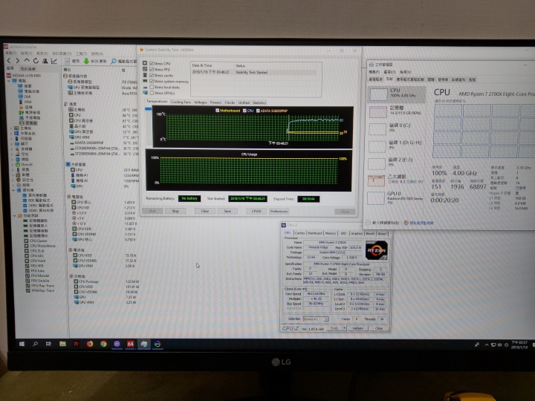535x401 pixels.
Task: Expand the Motherboard node in AIDA64 tree
Action: pos(11,128)
